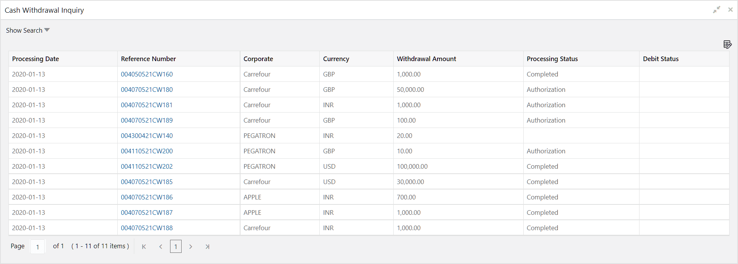
Task: Open reference 004110521CW202
Action: 147,166
